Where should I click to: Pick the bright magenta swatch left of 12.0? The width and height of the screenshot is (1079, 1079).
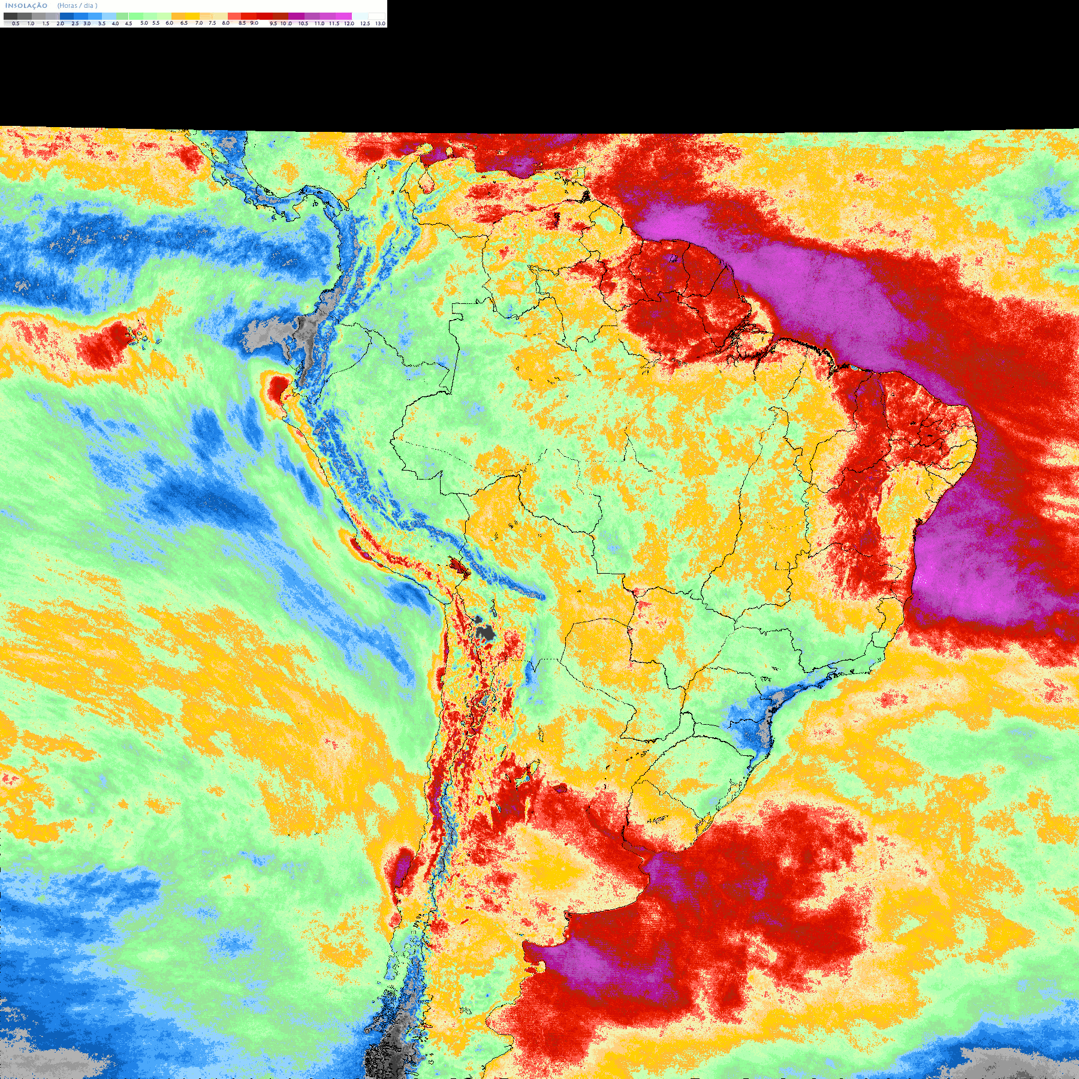(343, 16)
